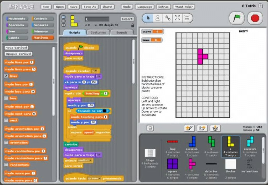Select the detecter sprite
Viewport: 268px width, 185px height.
click(211, 169)
